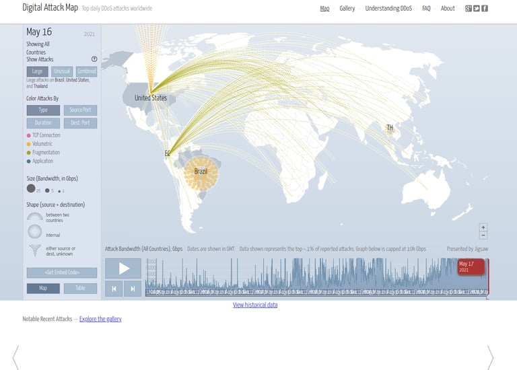The image size is (517, 370).
Task: Click the Digital Attack Map title
Action: click(x=50, y=7)
